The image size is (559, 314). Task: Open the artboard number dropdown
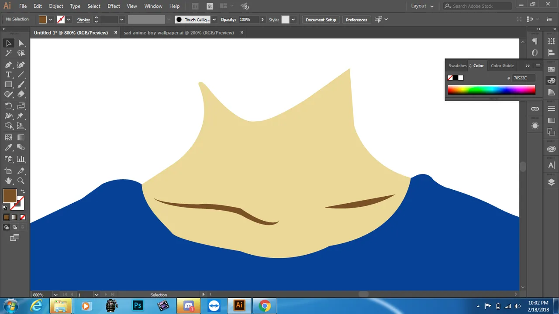(x=97, y=295)
